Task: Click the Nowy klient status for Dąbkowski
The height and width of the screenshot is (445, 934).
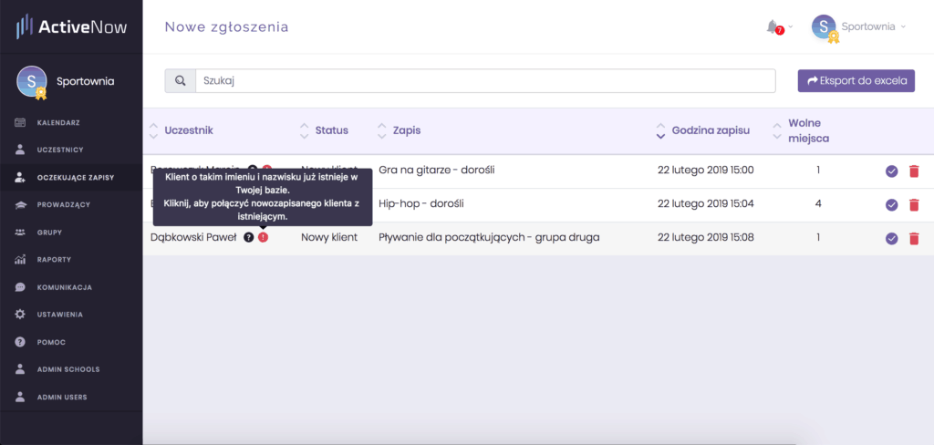Action: pyautogui.click(x=329, y=237)
